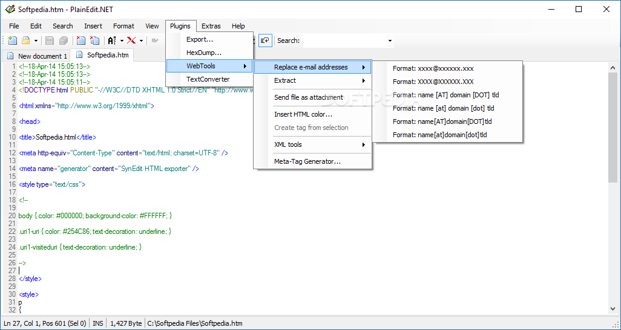Toggle the word wrap toolbar button
Screen dimensions: 621x330
pyautogui.click(x=265, y=40)
